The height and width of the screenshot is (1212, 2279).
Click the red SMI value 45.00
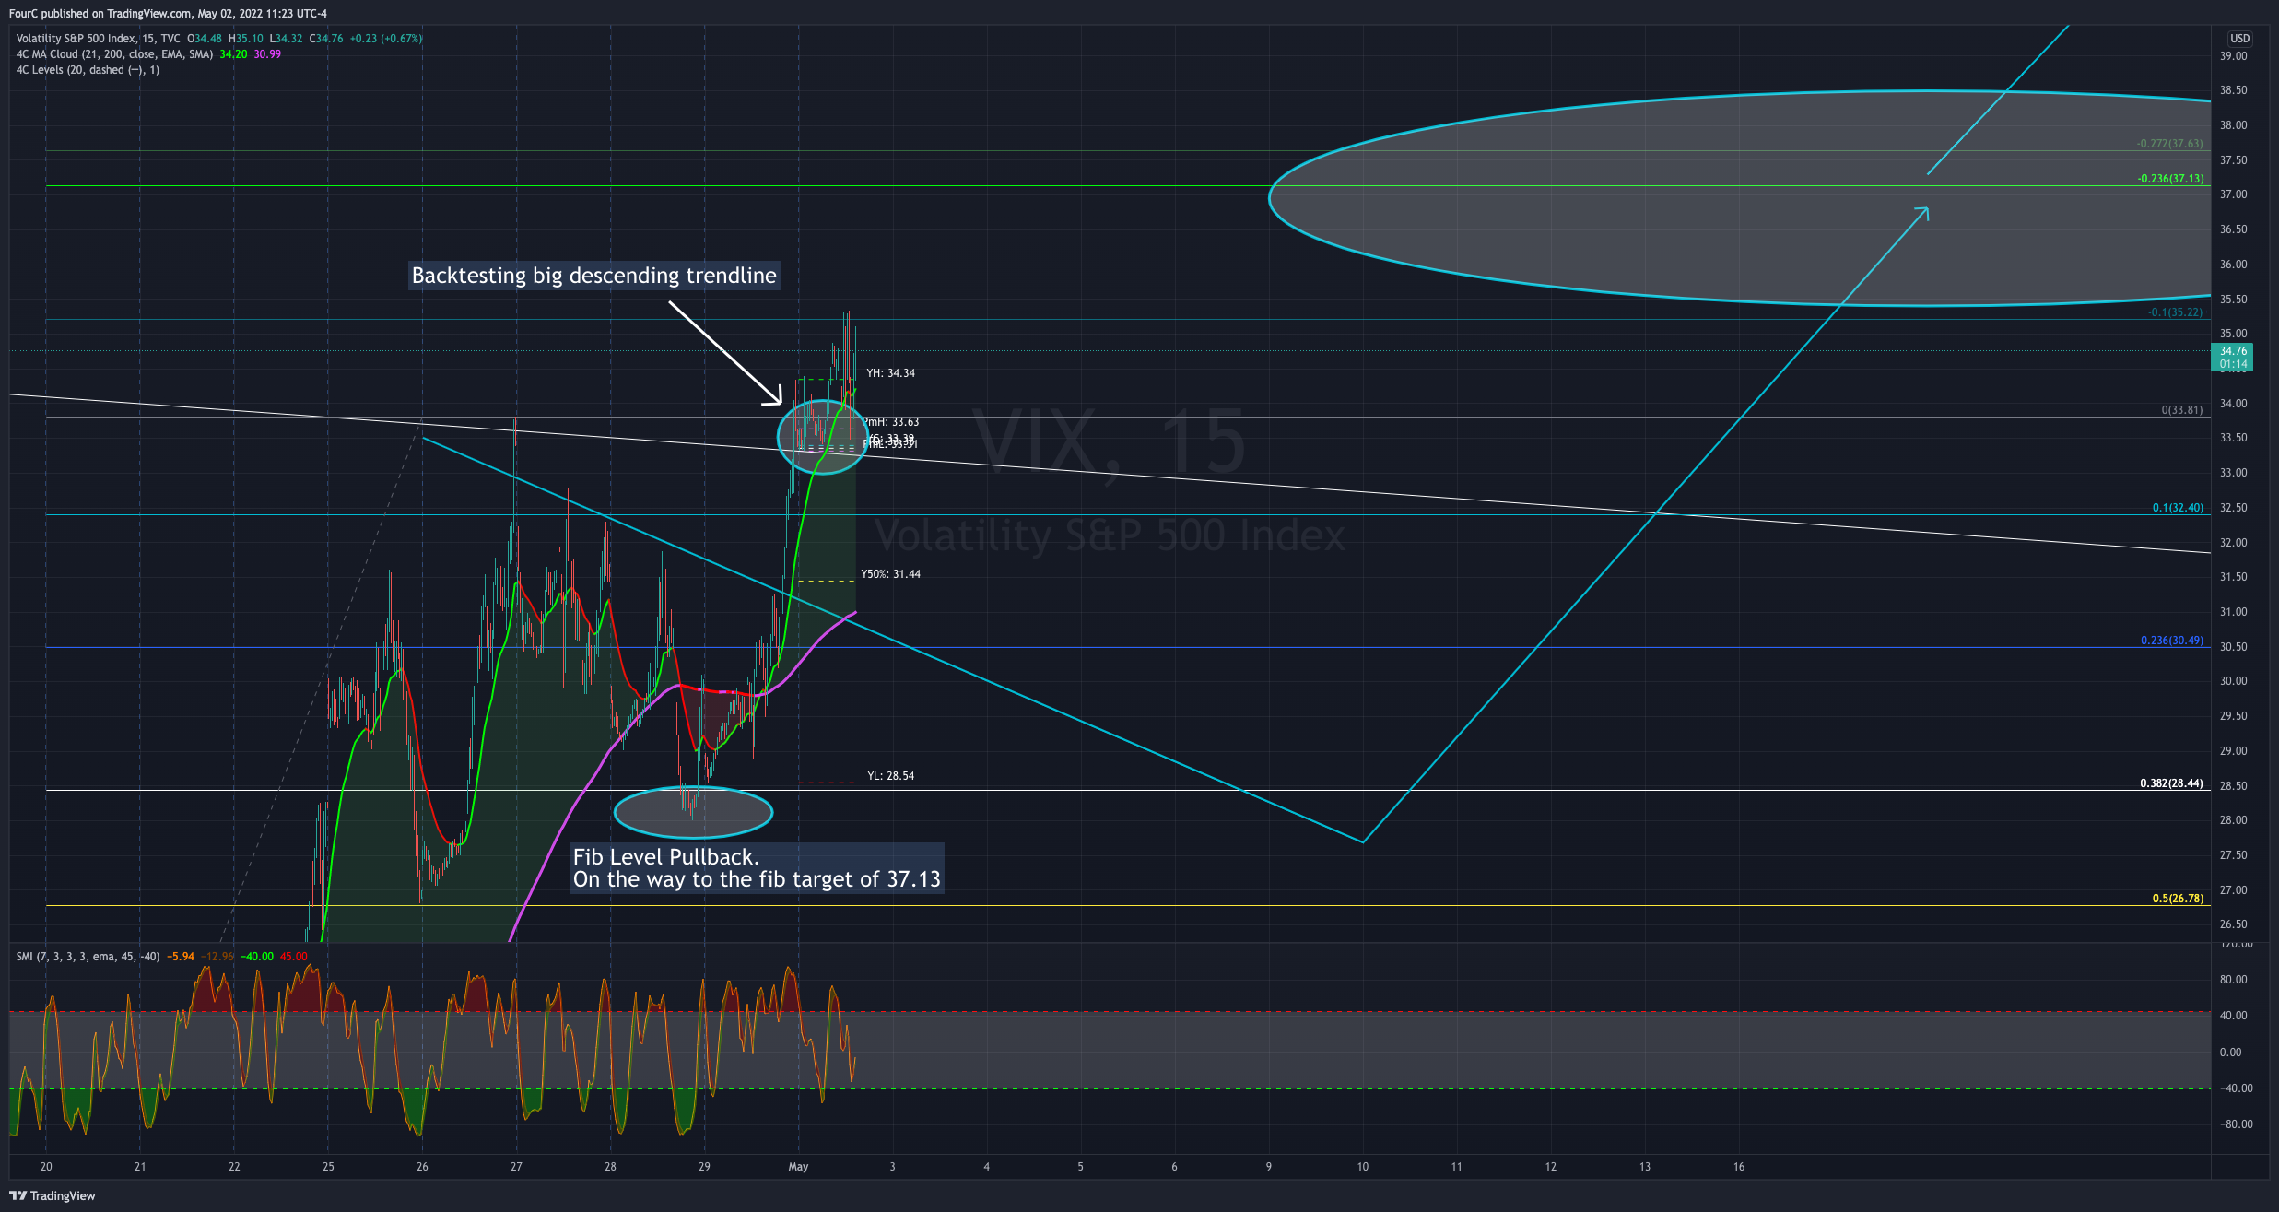[294, 957]
